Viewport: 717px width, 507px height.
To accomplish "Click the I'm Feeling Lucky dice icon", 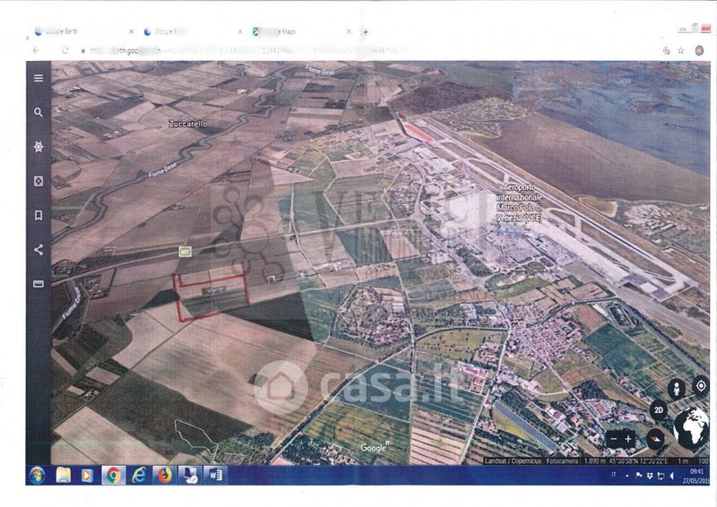I will (x=38, y=181).
